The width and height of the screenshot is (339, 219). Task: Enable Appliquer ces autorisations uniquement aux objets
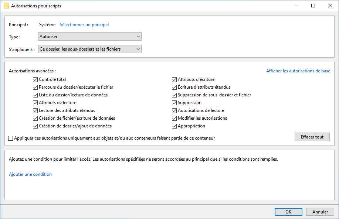[11, 138]
